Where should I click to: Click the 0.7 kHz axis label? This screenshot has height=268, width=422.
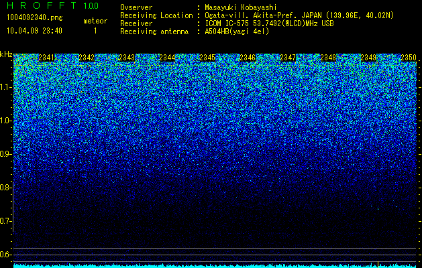click(x=5, y=221)
